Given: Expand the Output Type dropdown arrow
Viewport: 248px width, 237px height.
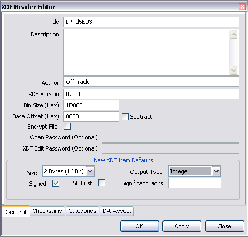Looking at the screenshot, I should pyautogui.click(x=216, y=171).
